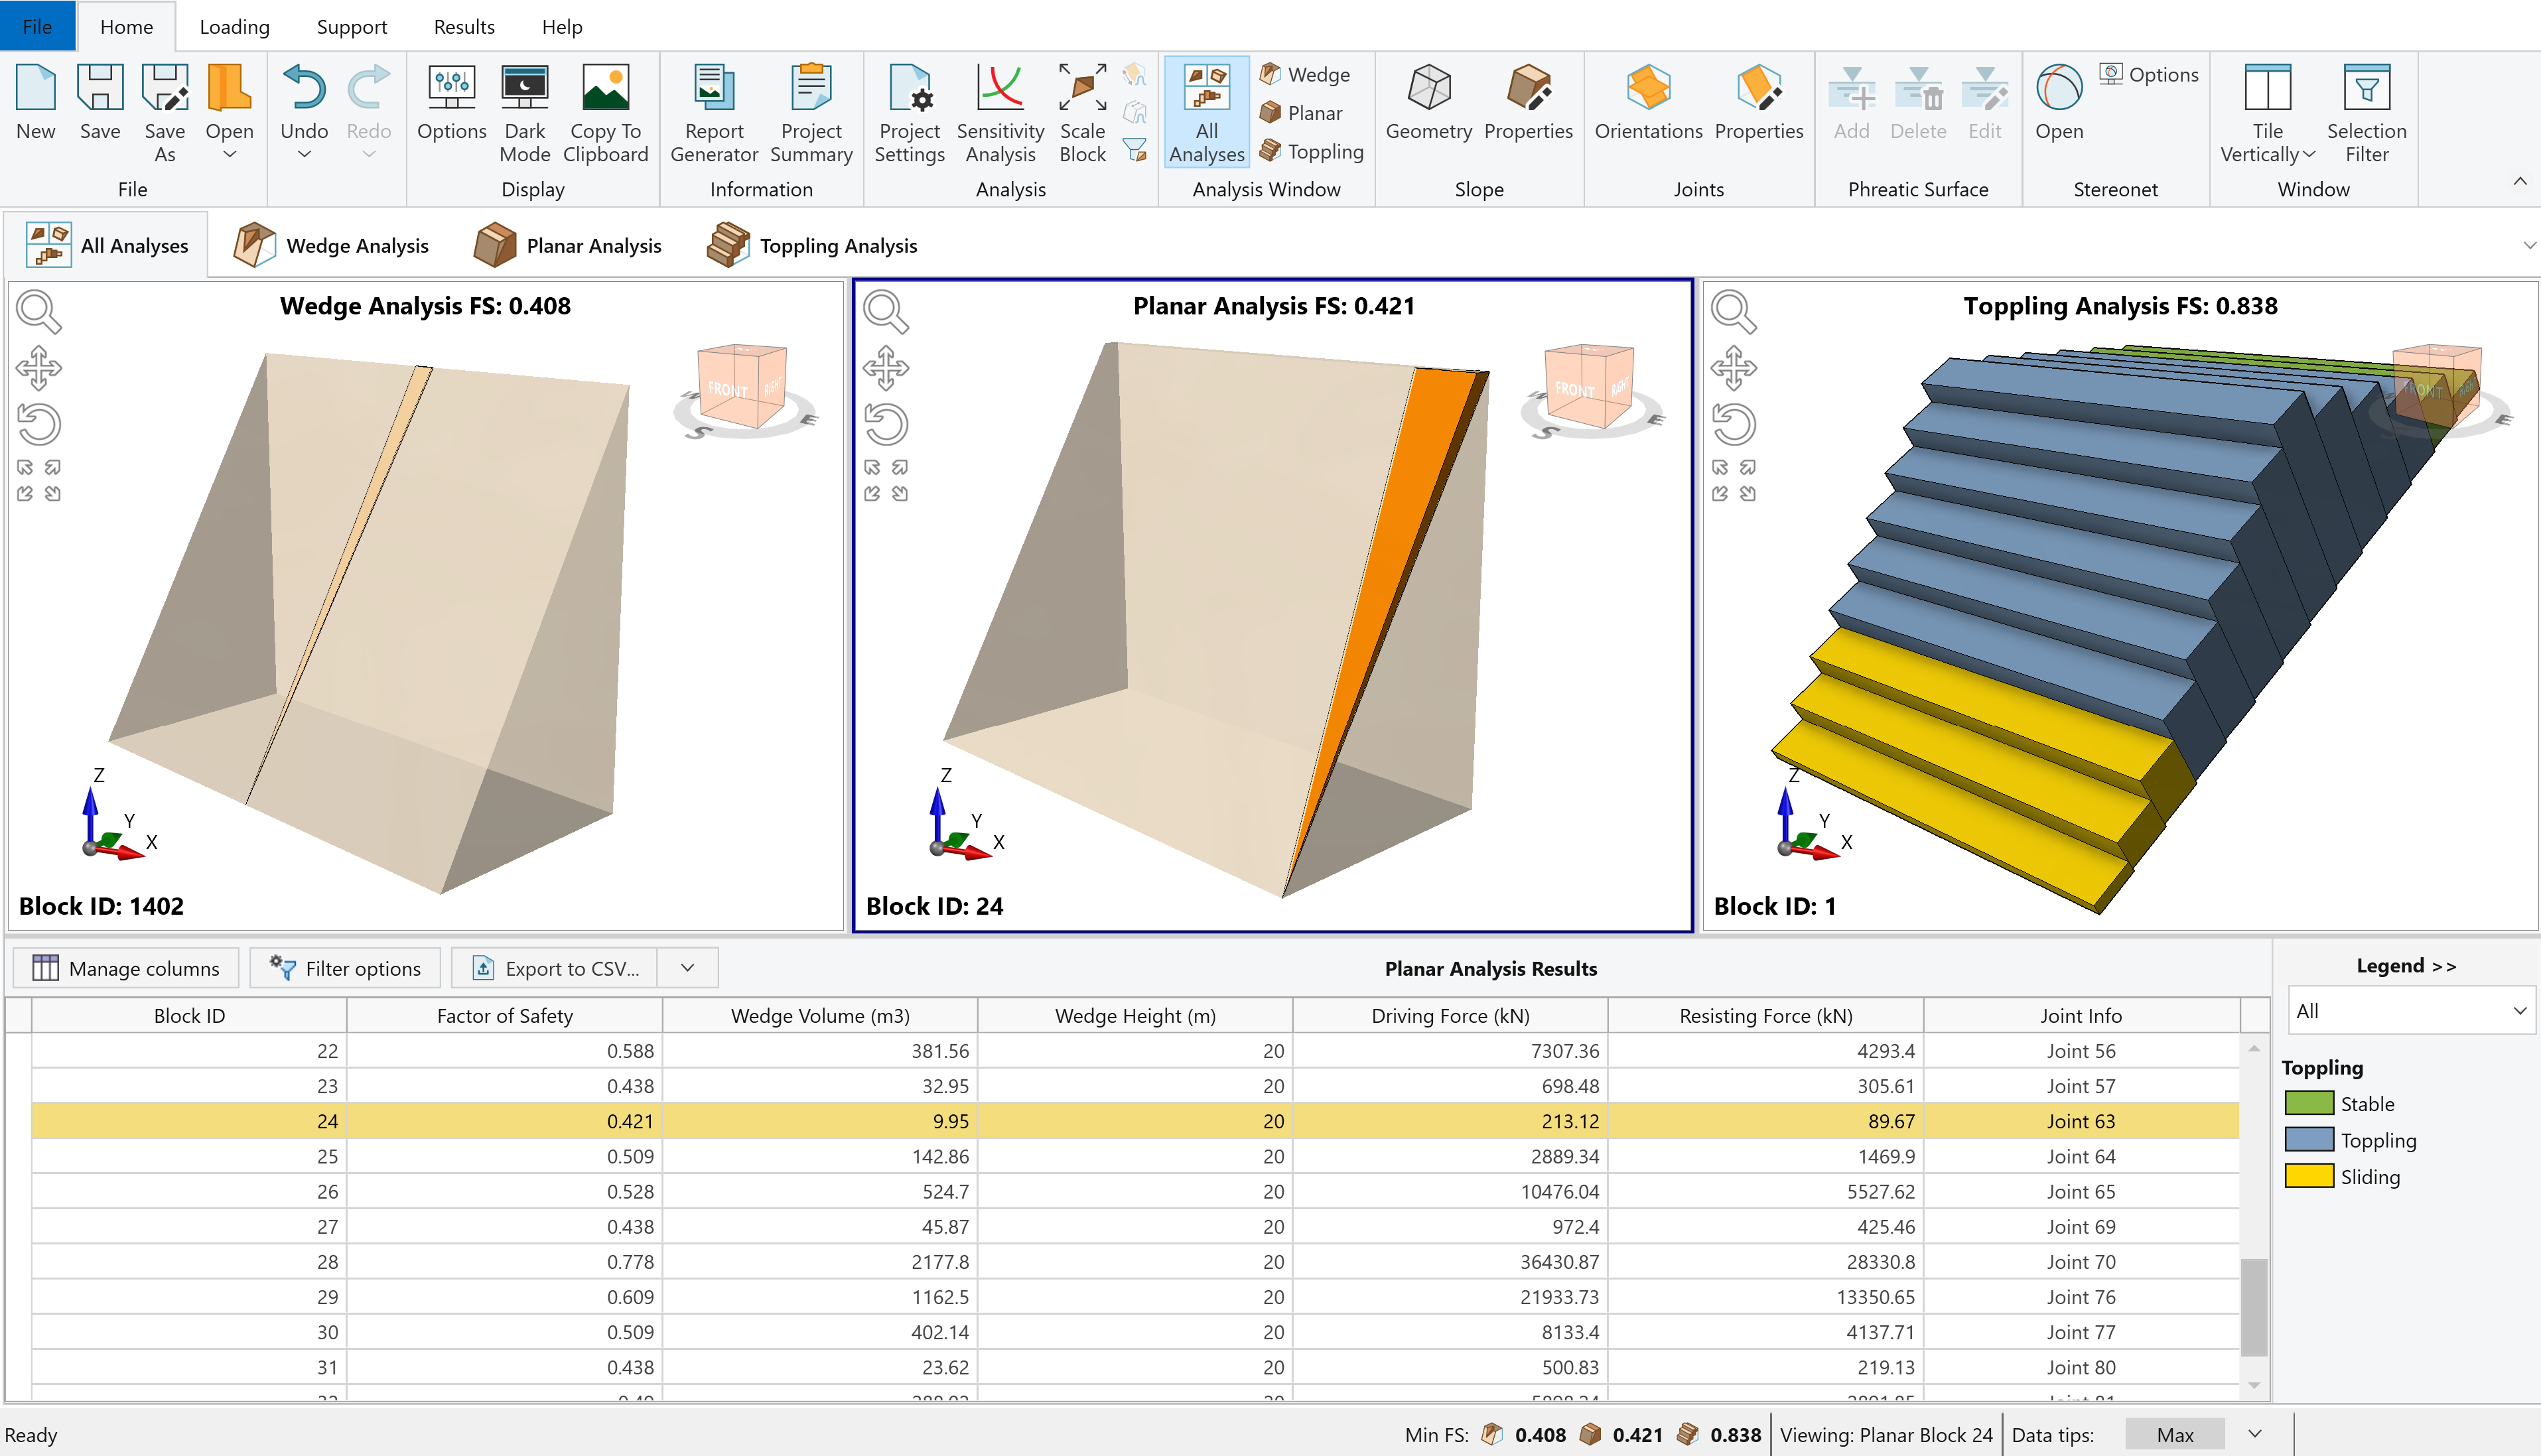The width and height of the screenshot is (2541, 1456).
Task: Open the Project Summary
Action: (x=811, y=113)
